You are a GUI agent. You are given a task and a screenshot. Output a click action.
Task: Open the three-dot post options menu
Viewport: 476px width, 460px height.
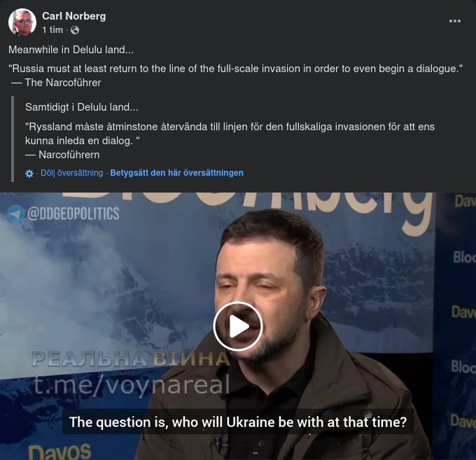(x=455, y=21)
